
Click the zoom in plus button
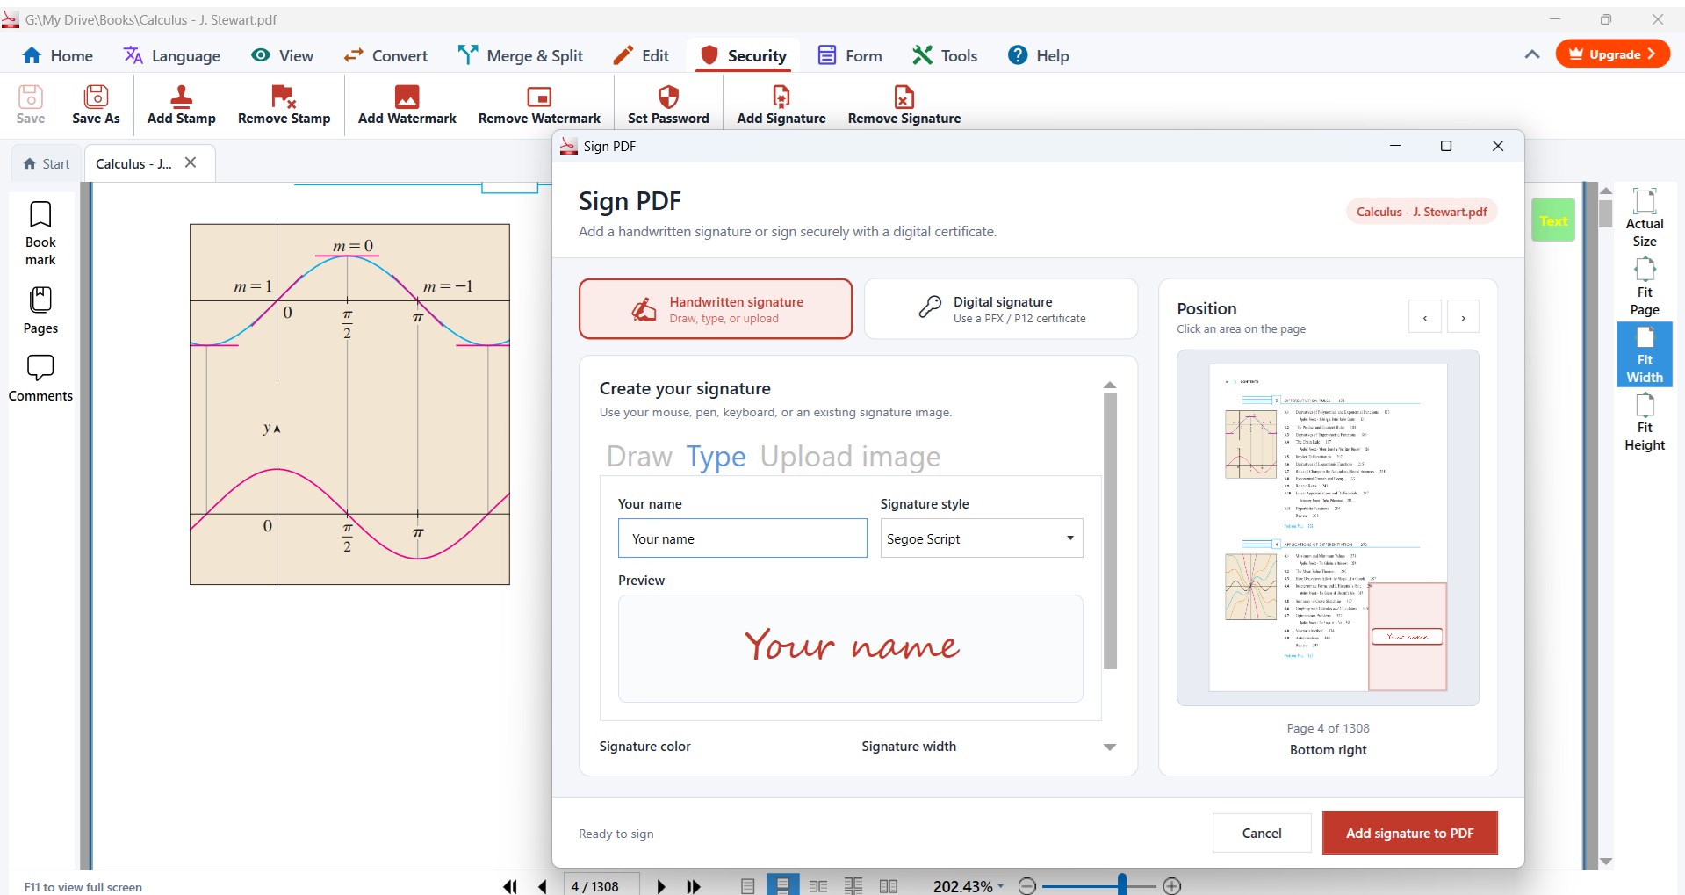click(x=1172, y=886)
